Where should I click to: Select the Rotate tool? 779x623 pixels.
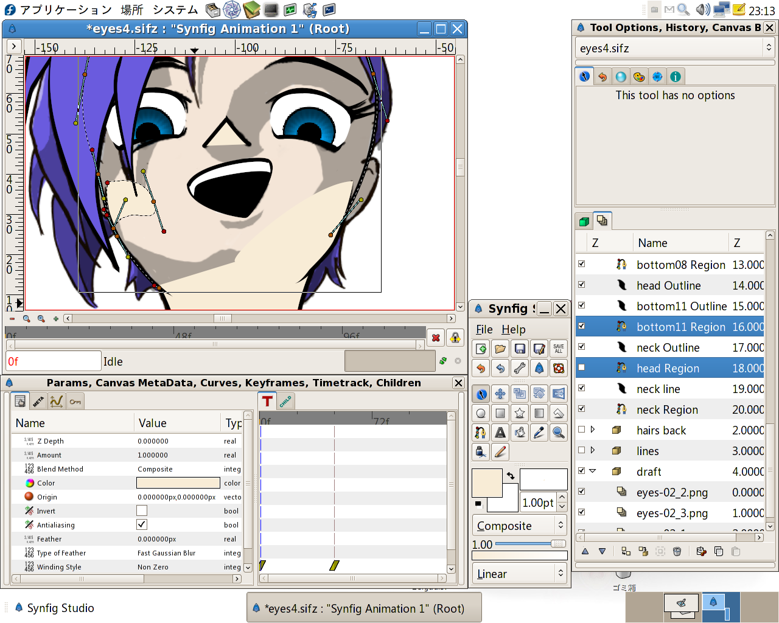coord(539,394)
